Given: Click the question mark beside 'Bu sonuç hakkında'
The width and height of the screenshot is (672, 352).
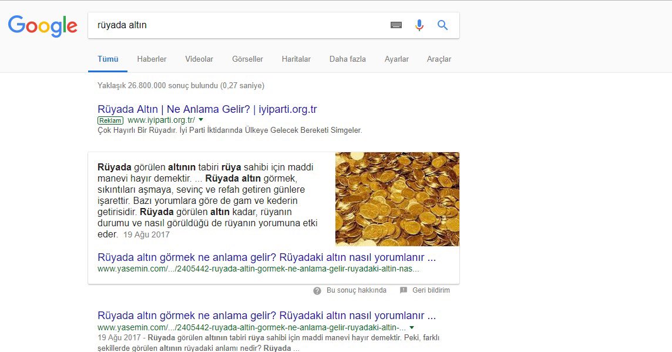Looking at the screenshot, I should pyautogui.click(x=317, y=290).
